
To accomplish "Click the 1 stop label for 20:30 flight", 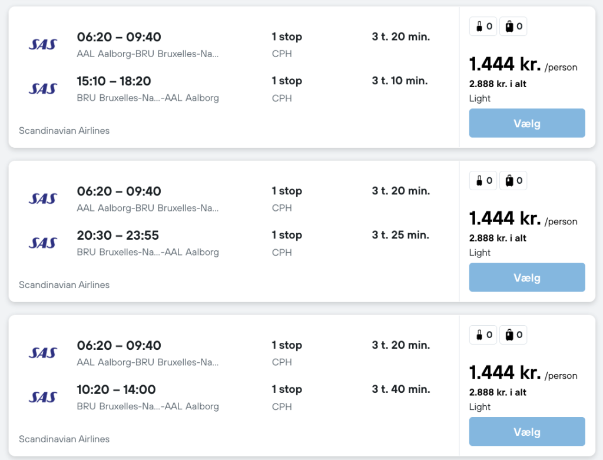I will (287, 236).
